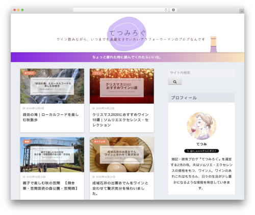
Task: Select the おでかけ category label
Action: tap(29, 73)
